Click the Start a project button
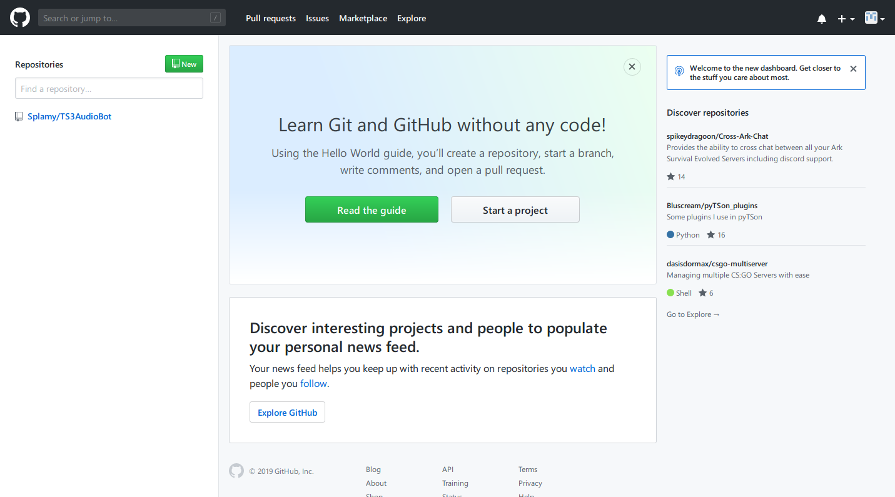This screenshot has width=895, height=497. [515, 210]
